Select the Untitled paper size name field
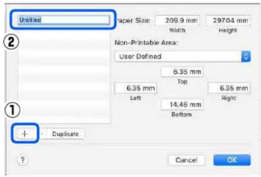 click(x=64, y=20)
